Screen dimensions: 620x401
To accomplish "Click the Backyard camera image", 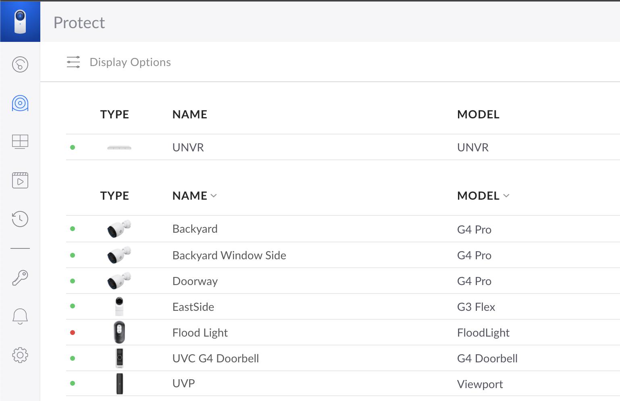I will tap(119, 229).
